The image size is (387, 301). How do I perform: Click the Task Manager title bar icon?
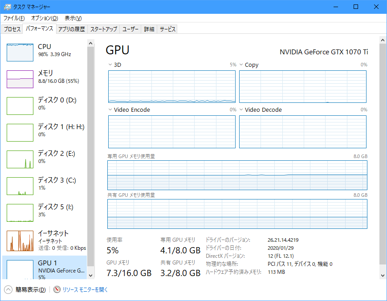pyautogui.click(x=8, y=7)
